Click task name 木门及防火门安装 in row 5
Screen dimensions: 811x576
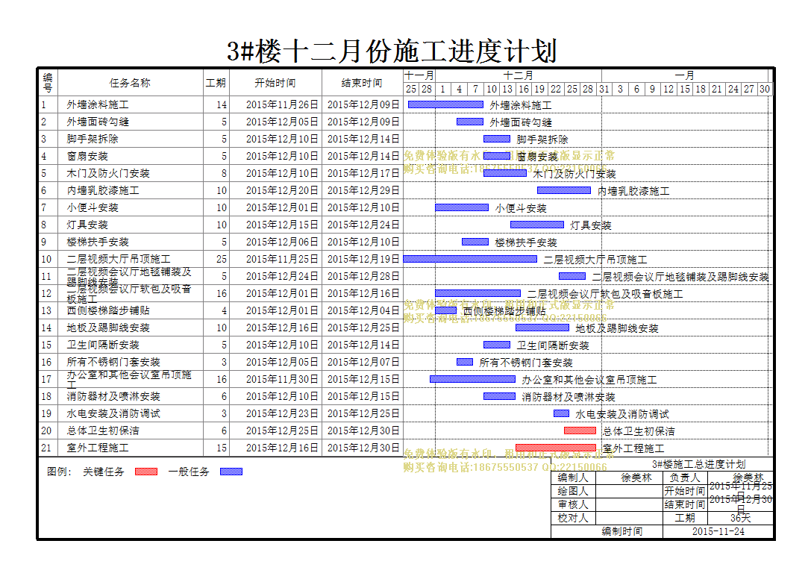click(x=108, y=173)
